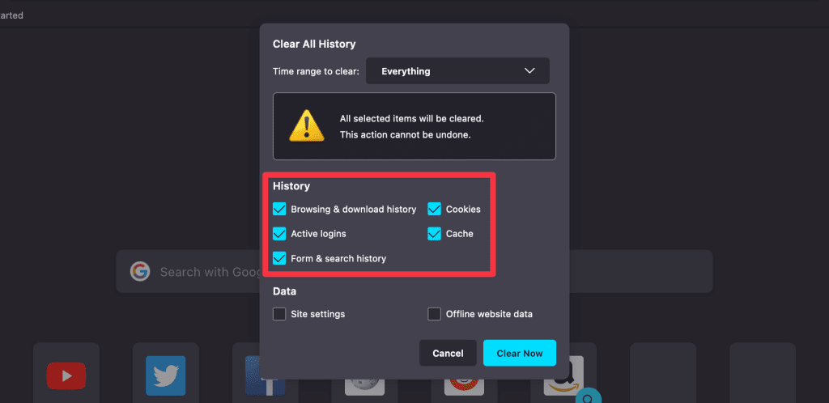829x403 pixels.
Task: Click the blue search badge near Amazon tile
Action: coord(589,396)
